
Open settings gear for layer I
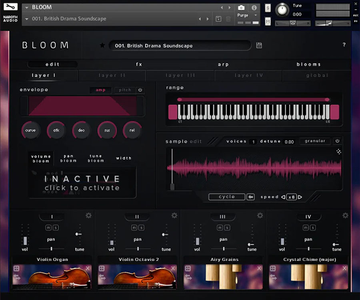point(89,215)
